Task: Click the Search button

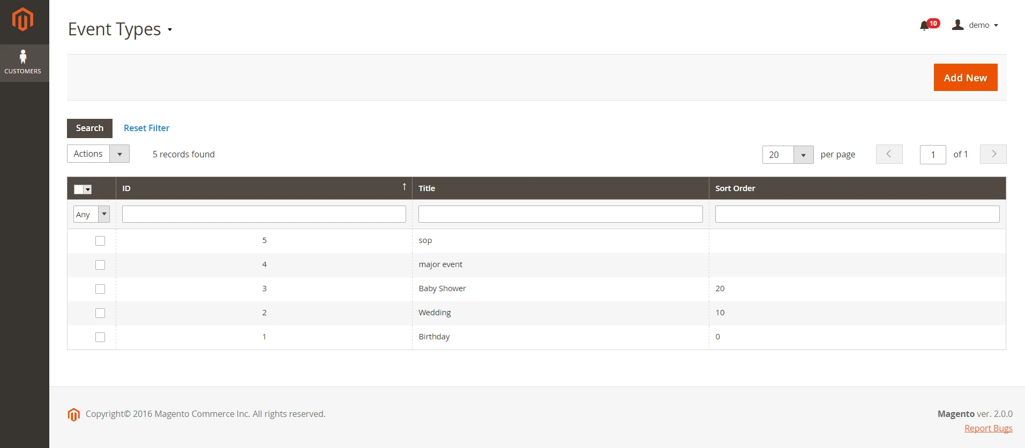Action: point(89,128)
